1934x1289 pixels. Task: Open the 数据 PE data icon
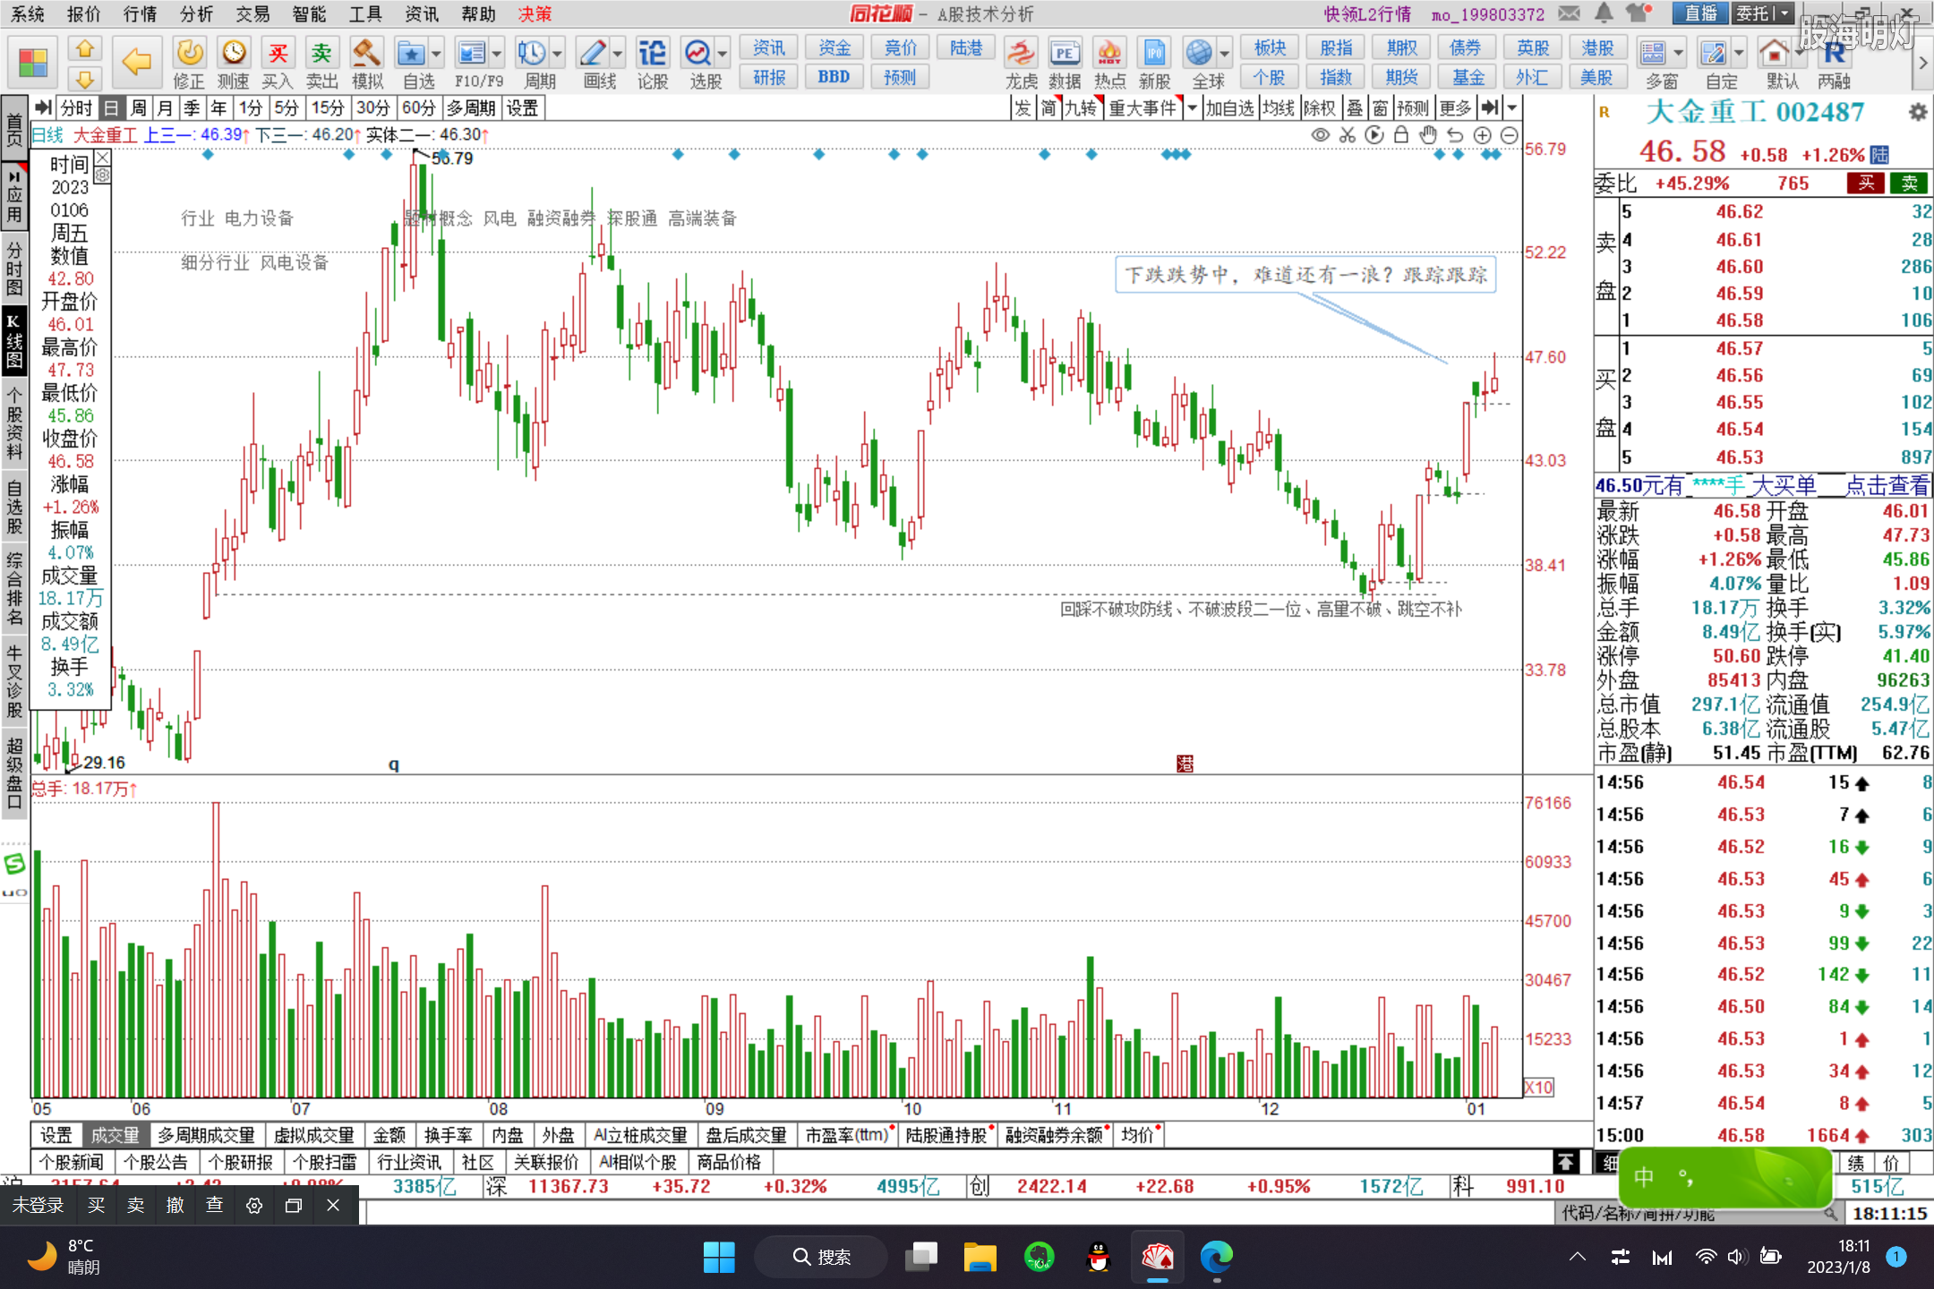tap(1065, 63)
